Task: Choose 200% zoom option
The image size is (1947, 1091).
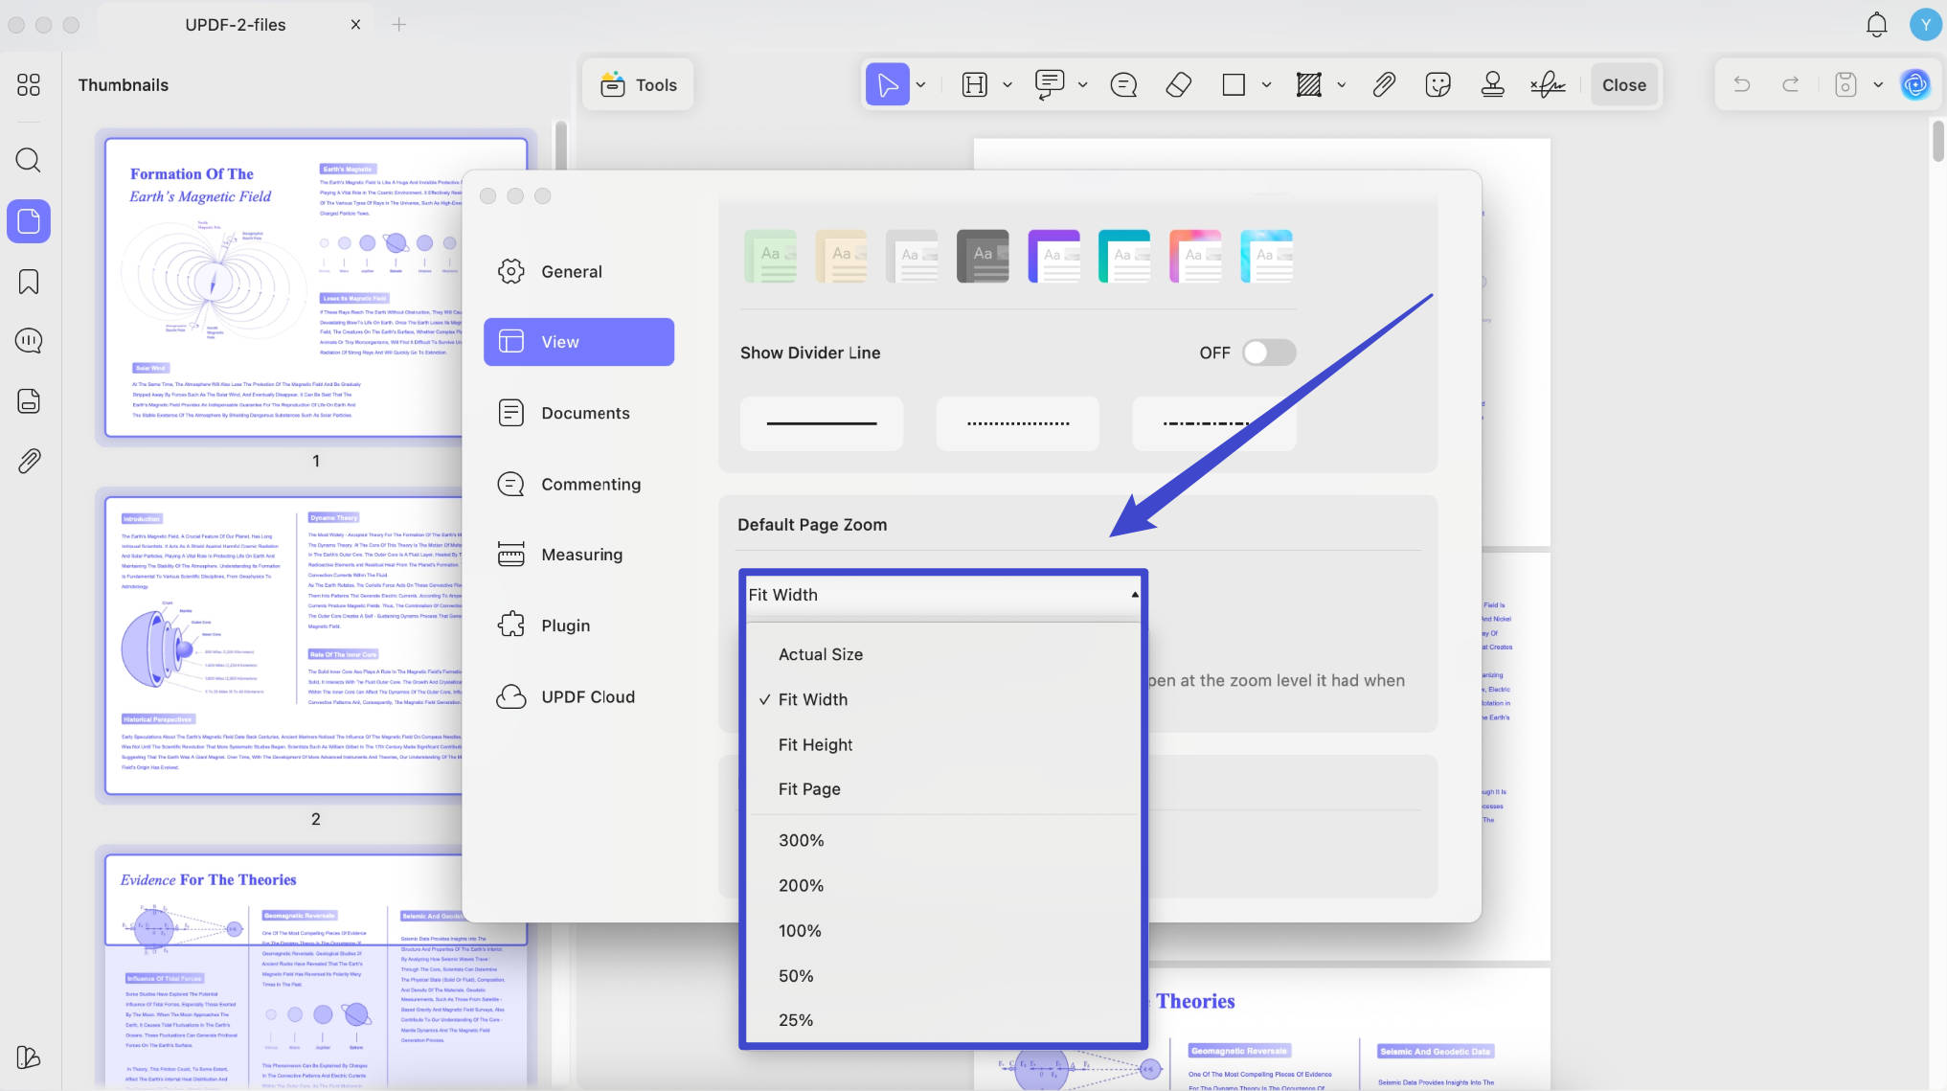Action: tap(943, 885)
